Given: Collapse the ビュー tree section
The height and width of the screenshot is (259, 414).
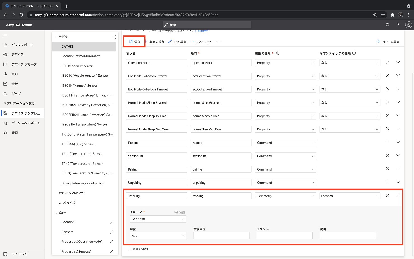Looking at the screenshot, I should [x=55, y=213].
